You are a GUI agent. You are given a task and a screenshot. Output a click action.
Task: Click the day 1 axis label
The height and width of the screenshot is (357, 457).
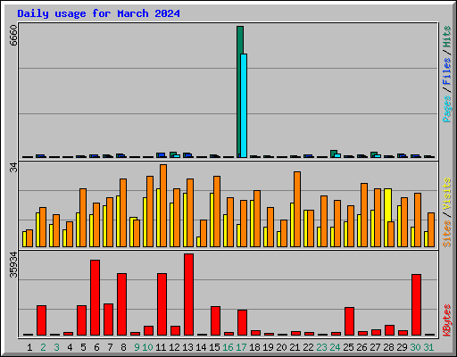click(x=29, y=347)
